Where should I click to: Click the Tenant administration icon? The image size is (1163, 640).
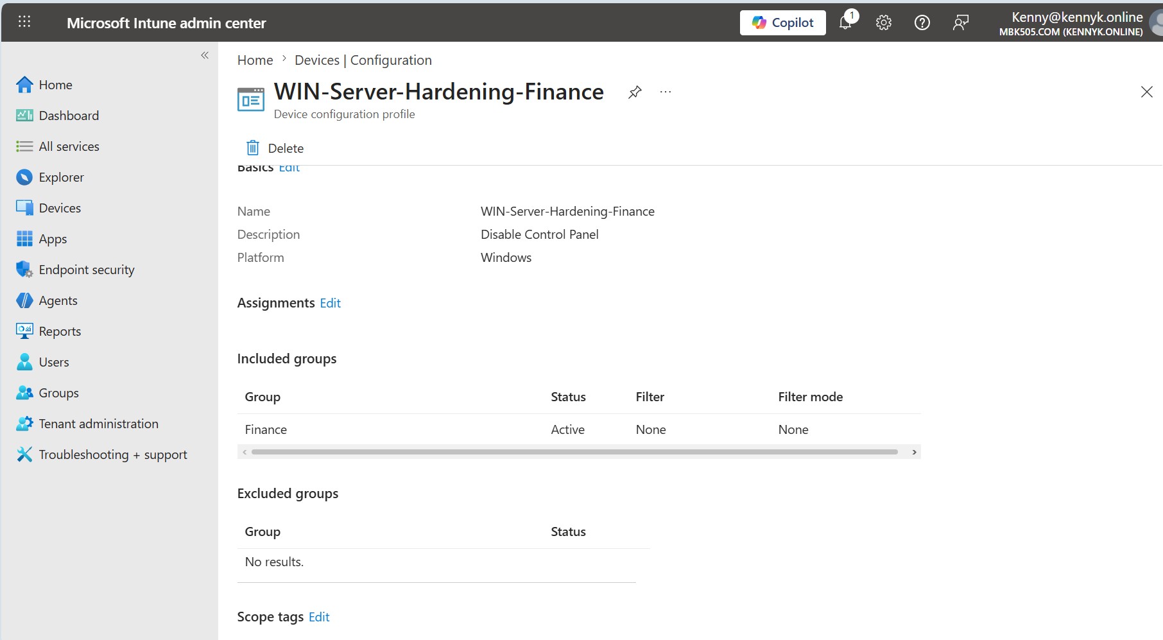coord(24,424)
